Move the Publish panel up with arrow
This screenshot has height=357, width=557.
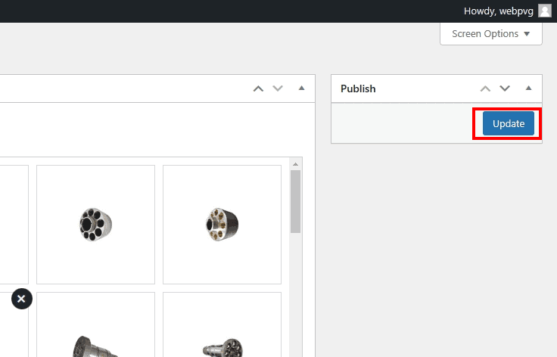click(486, 88)
